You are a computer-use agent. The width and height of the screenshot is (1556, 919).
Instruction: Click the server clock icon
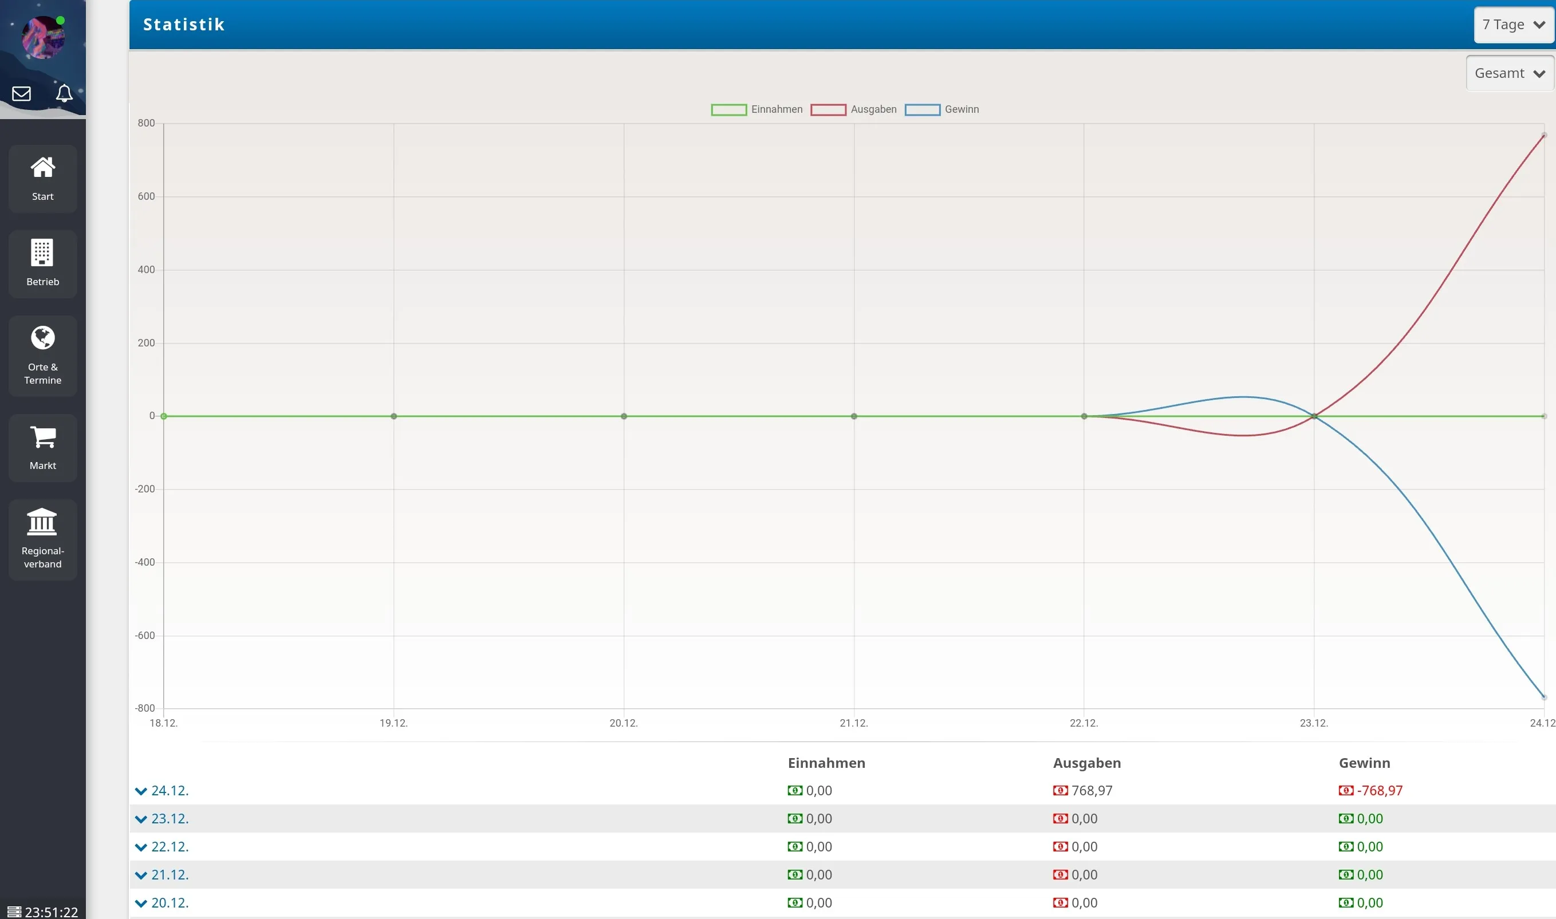point(14,912)
